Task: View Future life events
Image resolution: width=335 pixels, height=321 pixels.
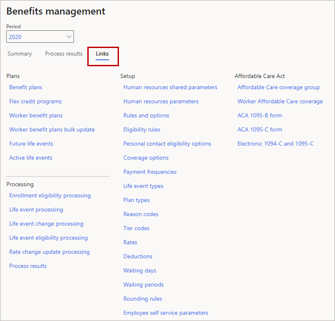Action: [x=31, y=144]
